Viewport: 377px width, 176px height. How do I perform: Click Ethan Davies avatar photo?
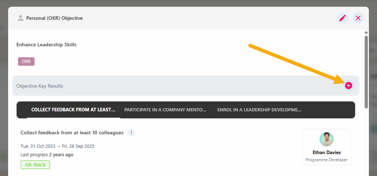[327, 139]
